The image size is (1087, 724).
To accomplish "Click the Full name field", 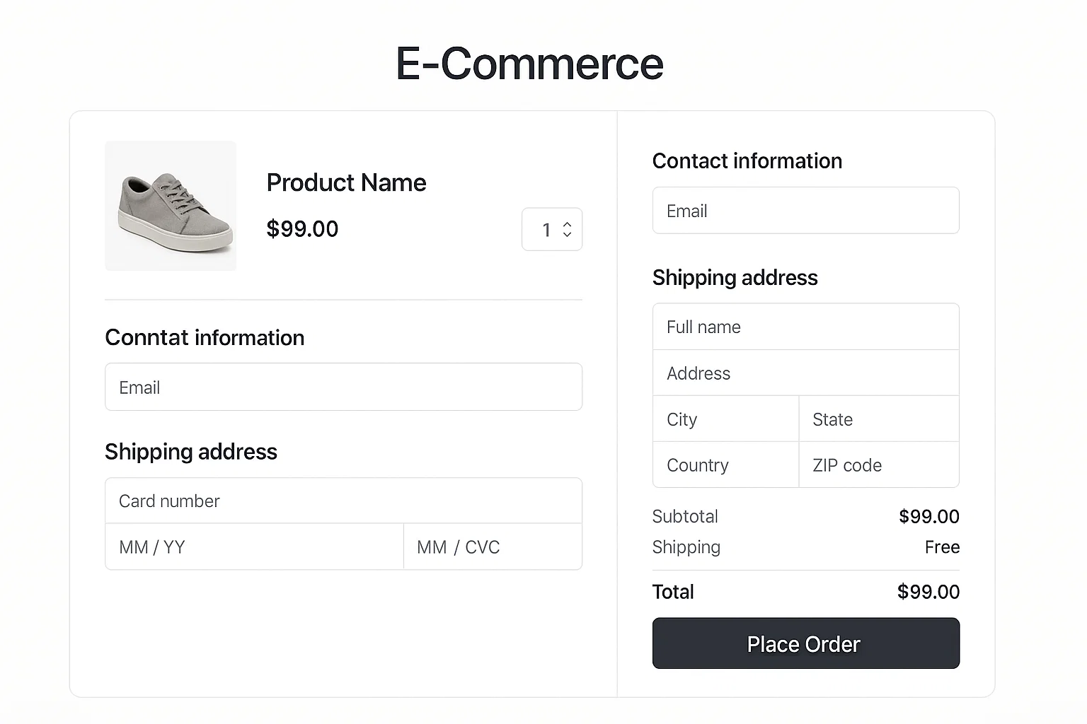I will [805, 327].
